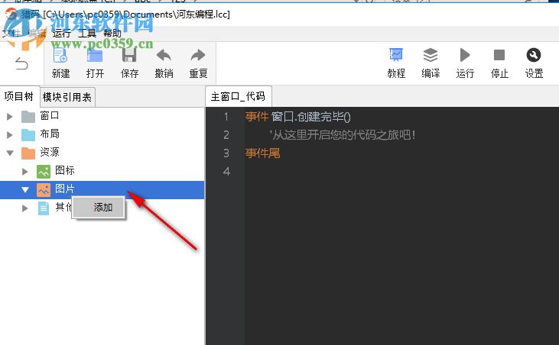This screenshot has width=559, height=345.
Task: Expand the 图标 tree node
Action: coord(25,172)
